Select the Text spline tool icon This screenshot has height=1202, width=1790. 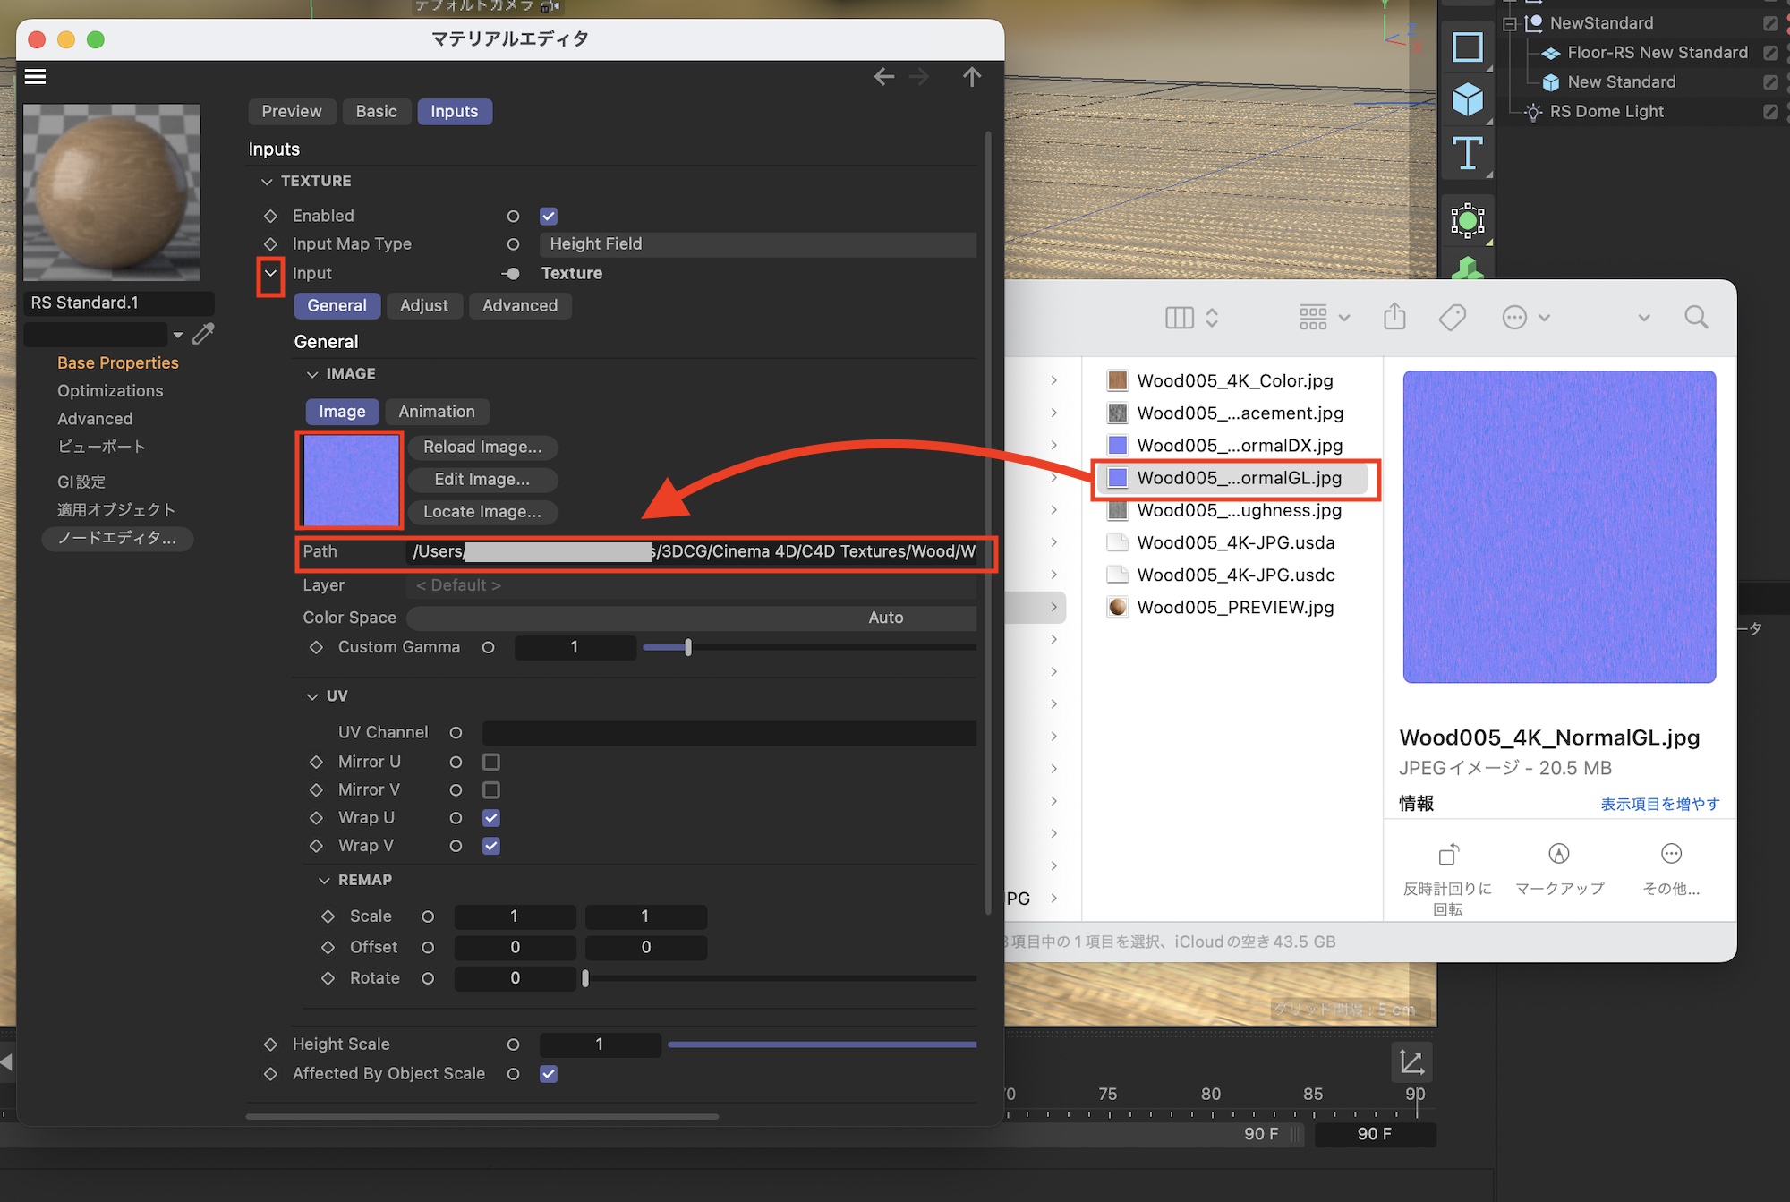coord(1467,153)
